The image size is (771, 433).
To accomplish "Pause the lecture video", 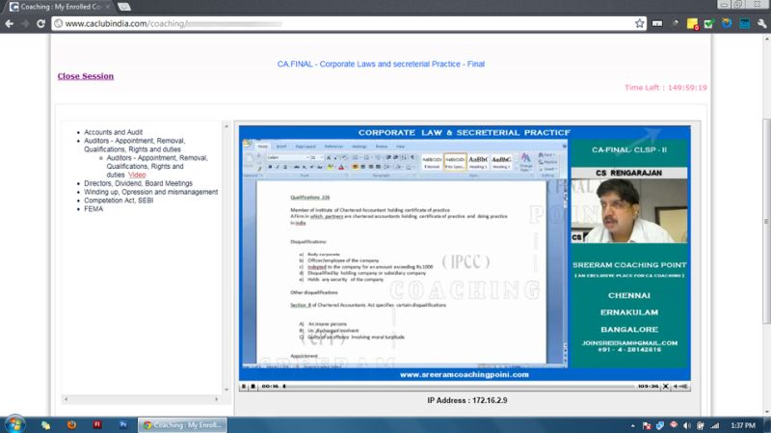I will 244,386.
